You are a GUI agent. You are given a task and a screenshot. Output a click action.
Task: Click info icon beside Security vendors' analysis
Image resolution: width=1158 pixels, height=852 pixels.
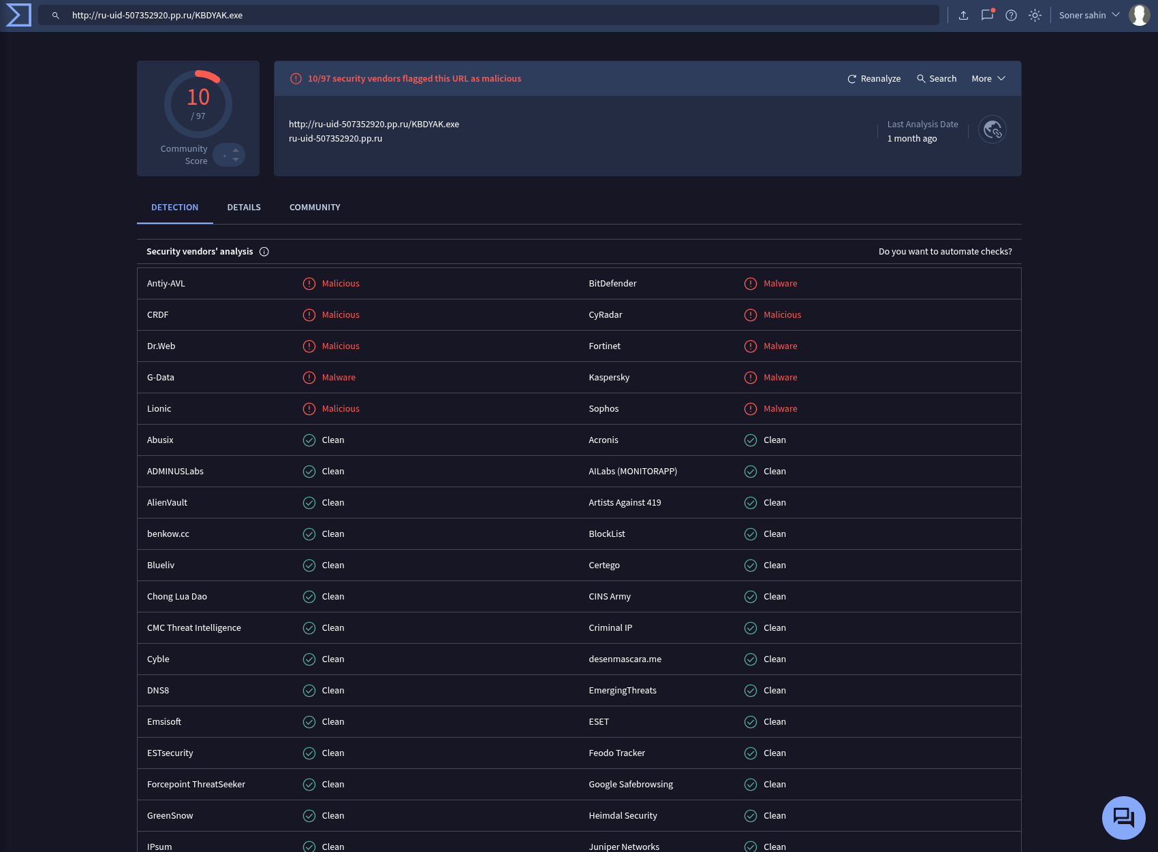click(x=264, y=251)
